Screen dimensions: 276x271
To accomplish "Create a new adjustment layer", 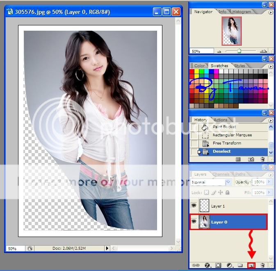I will tap(230, 265).
